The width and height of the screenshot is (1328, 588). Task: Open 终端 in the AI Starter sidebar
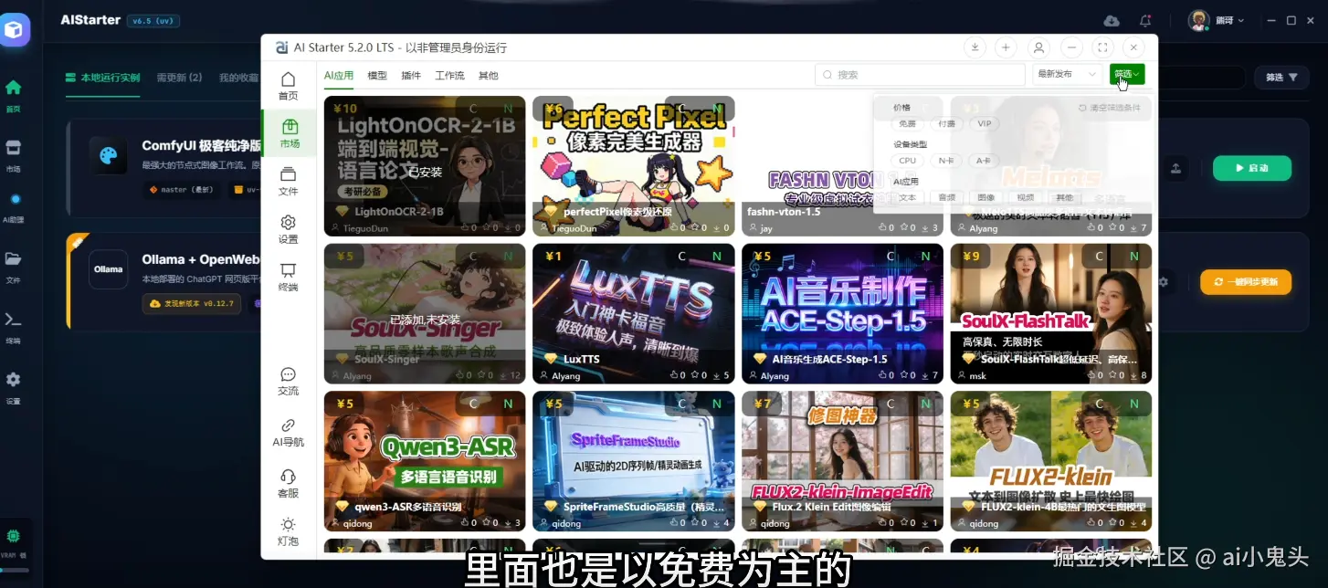[x=288, y=278]
